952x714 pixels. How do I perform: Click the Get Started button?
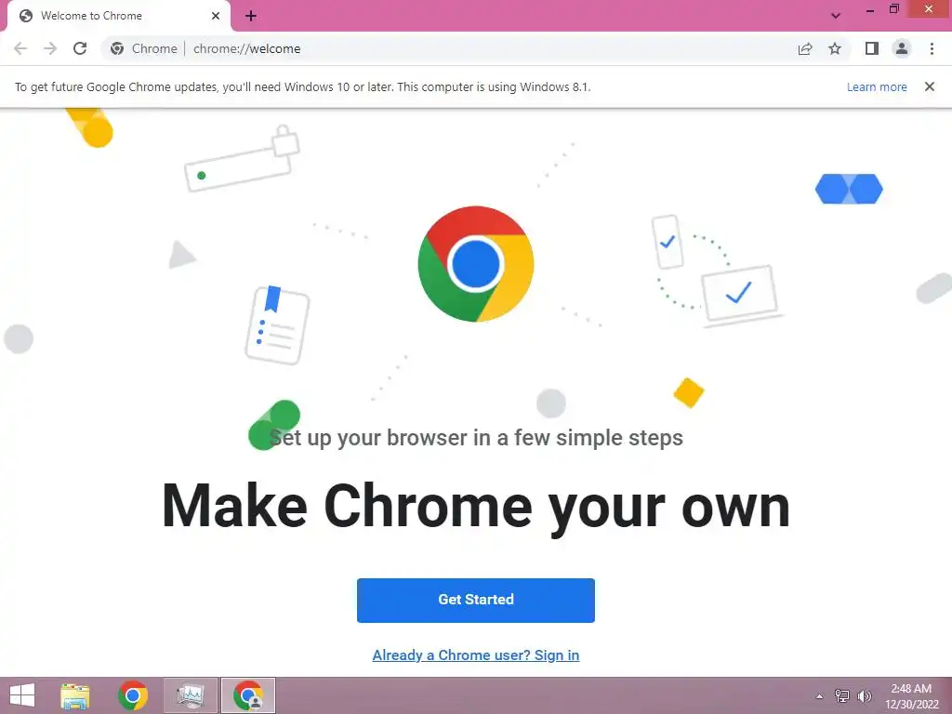coord(475,600)
